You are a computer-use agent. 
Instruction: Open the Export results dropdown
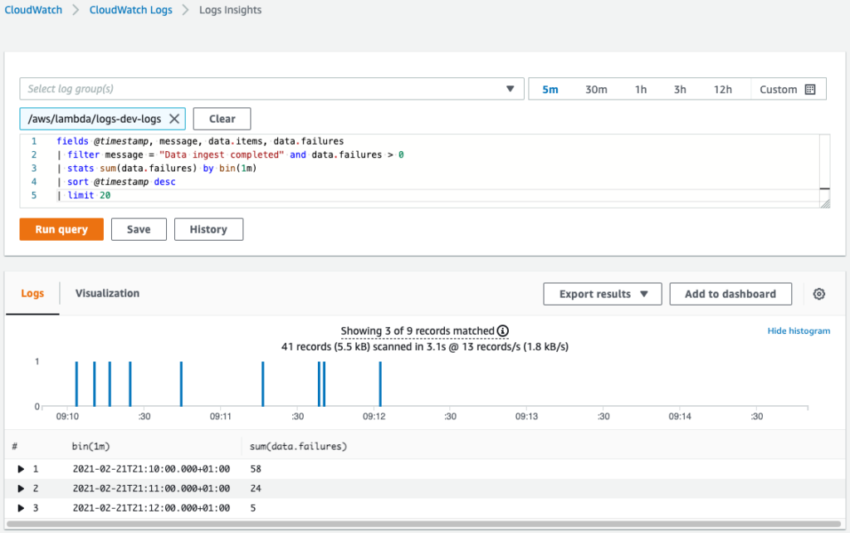pyautogui.click(x=603, y=294)
